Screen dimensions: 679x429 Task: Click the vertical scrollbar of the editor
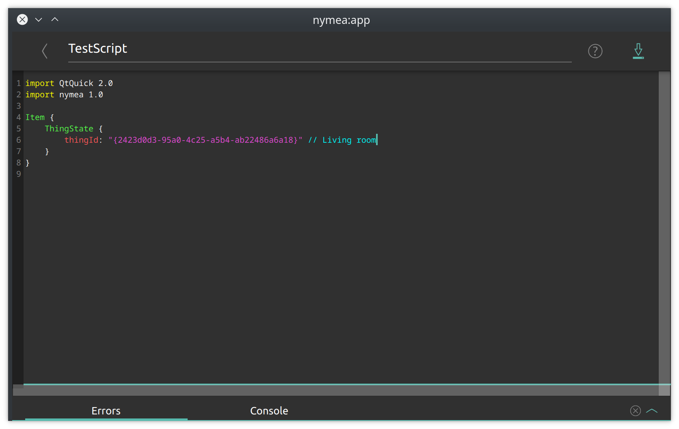[664, 227]
